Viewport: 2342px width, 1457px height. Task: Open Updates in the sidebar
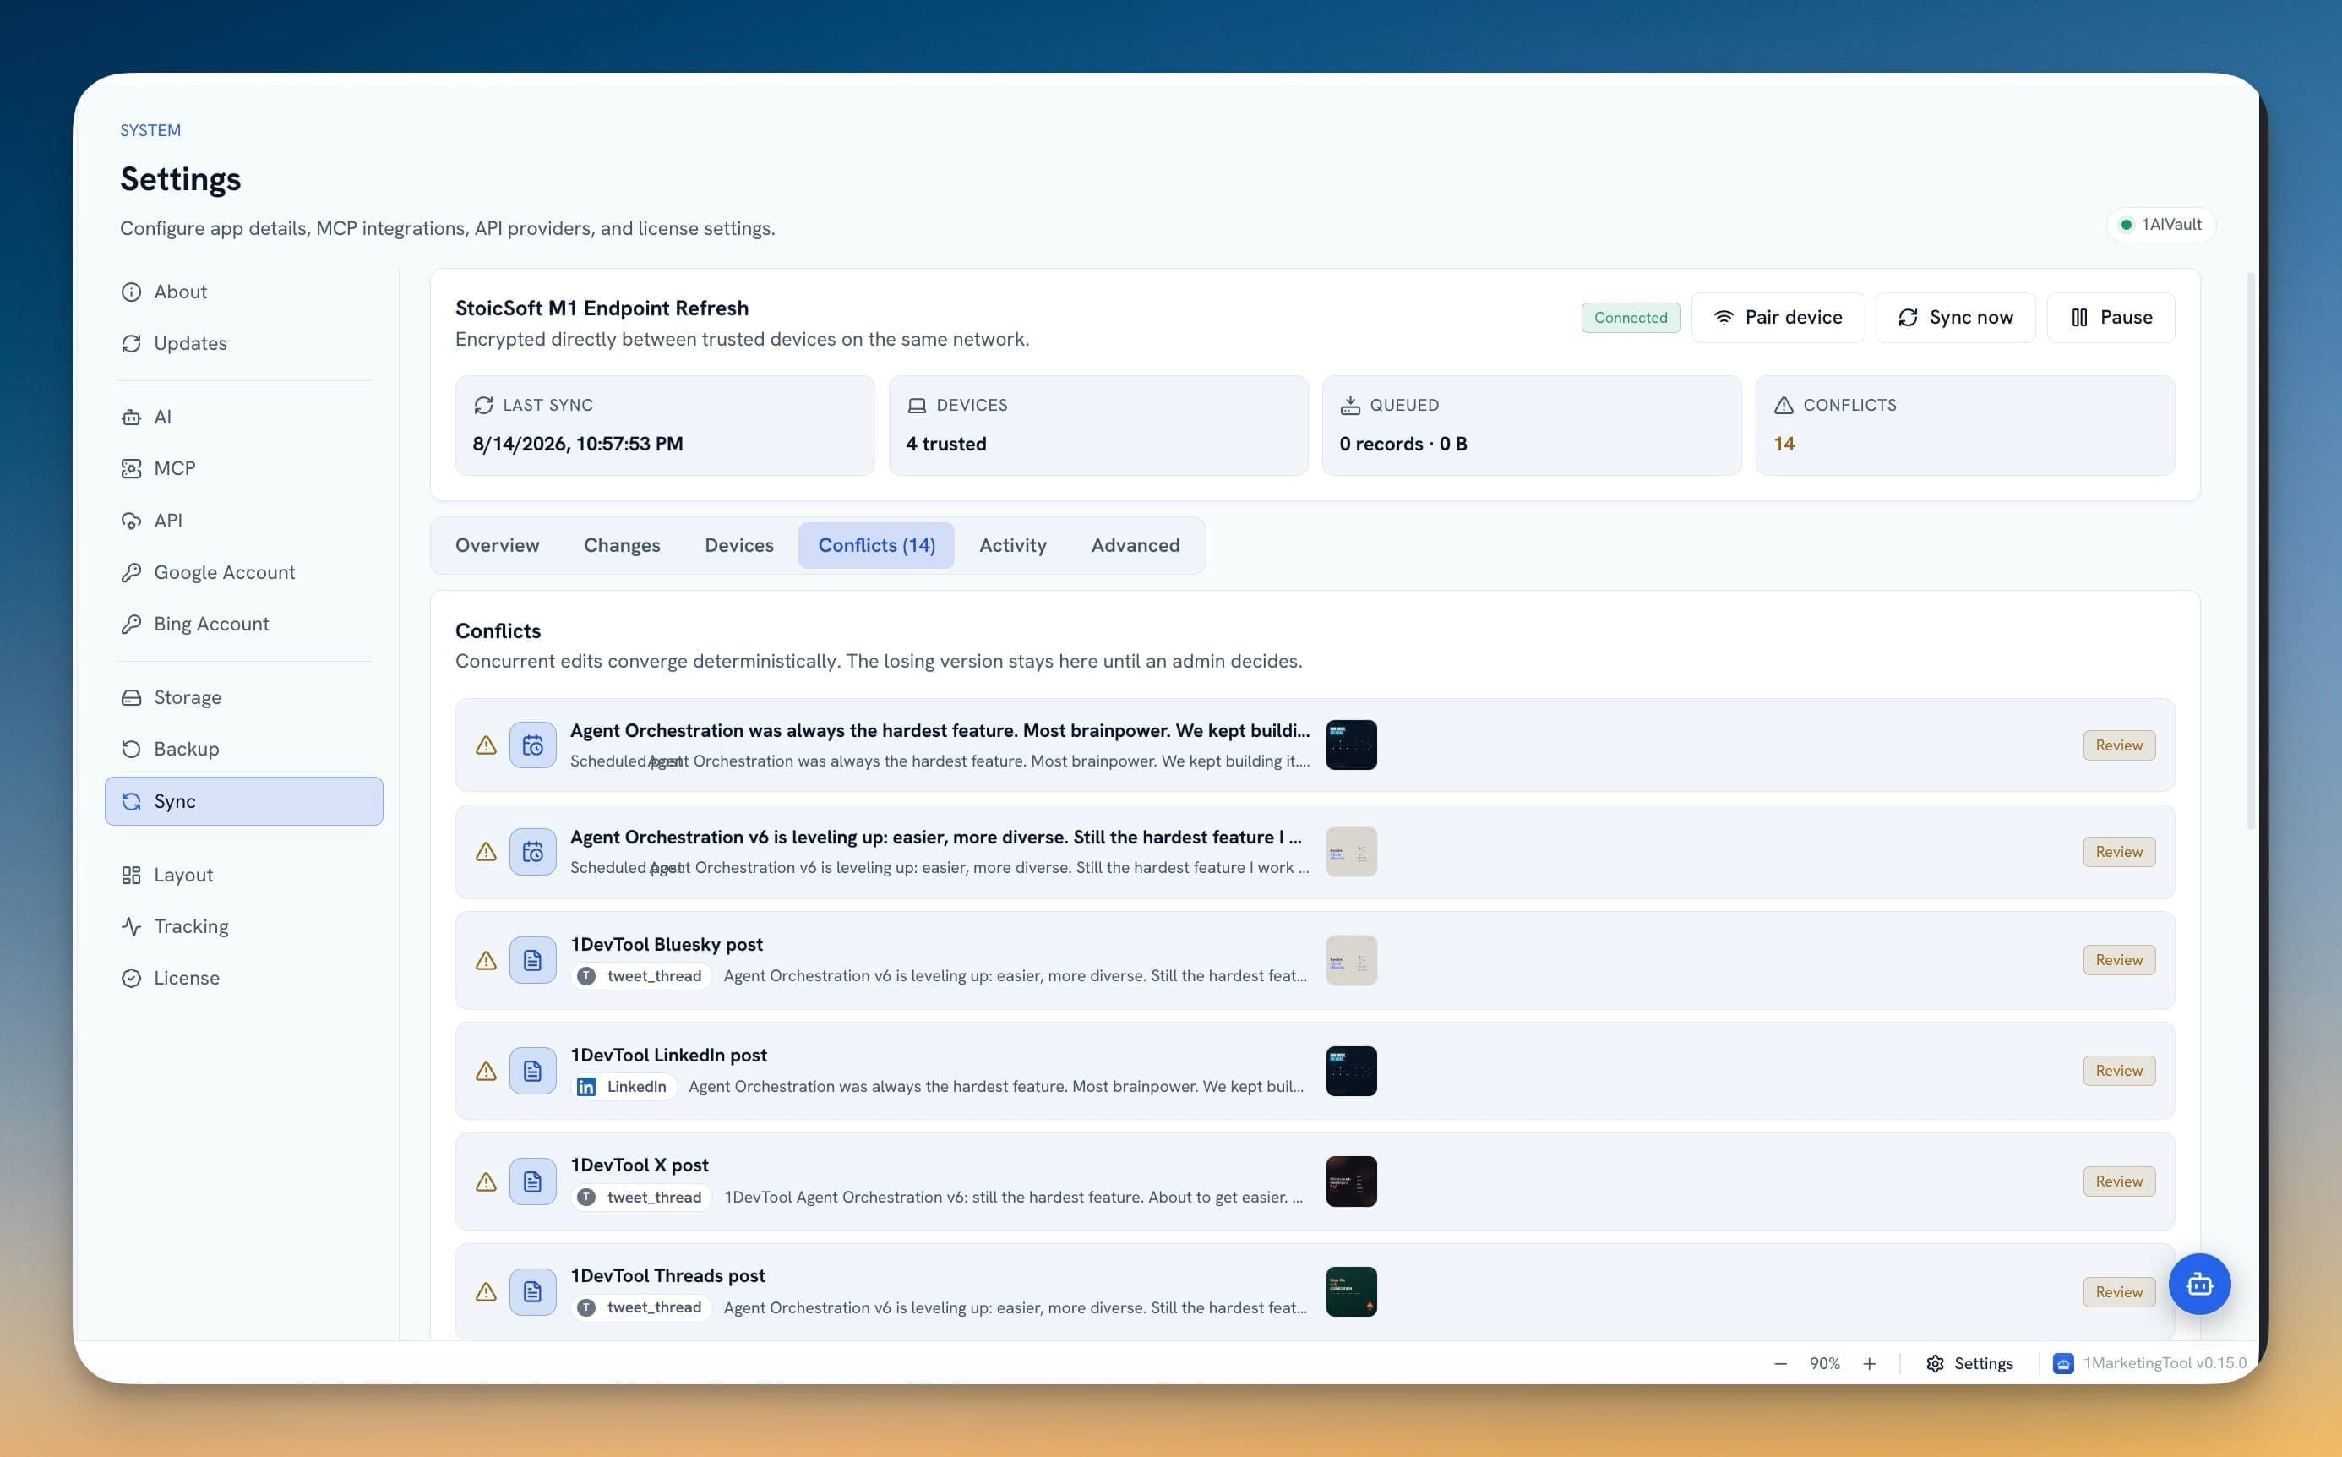tap(243, 343)
